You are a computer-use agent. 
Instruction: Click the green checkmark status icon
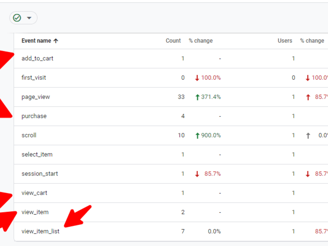[x=17, y=18]
